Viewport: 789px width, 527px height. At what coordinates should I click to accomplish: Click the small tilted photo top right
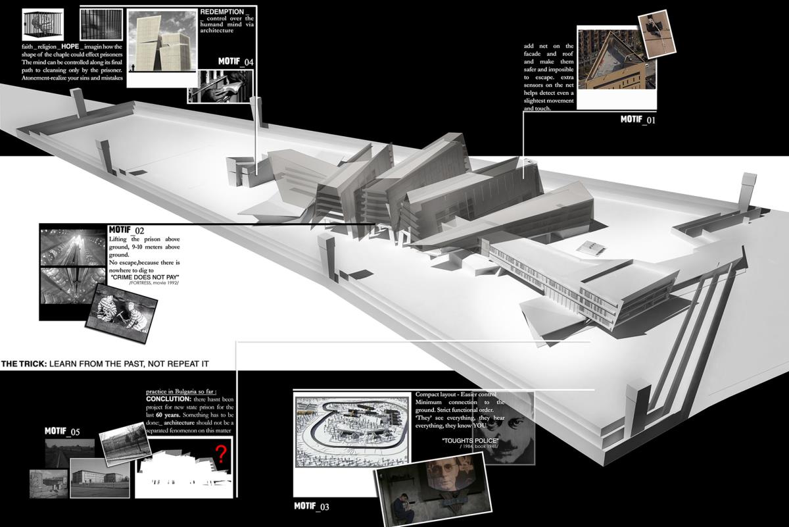tap(657, 33)
